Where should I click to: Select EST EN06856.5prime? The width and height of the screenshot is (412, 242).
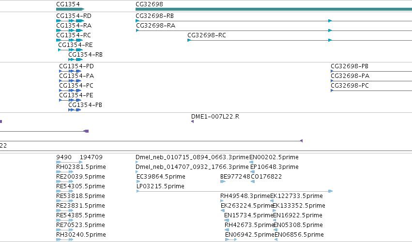[299, 235]
